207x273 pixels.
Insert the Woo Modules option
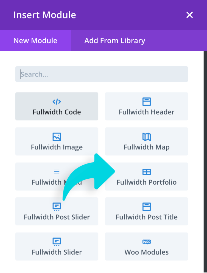(x=146, y=247)
